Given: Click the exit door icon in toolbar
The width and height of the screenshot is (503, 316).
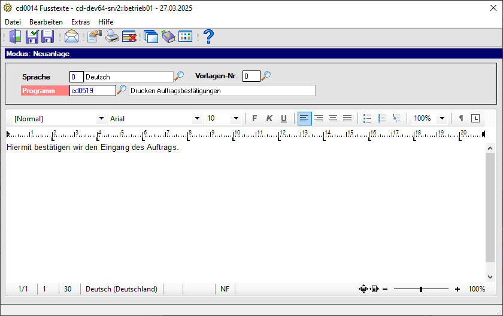Looking at the screenshot, I should pyautogui.click(x=15, y=36).
